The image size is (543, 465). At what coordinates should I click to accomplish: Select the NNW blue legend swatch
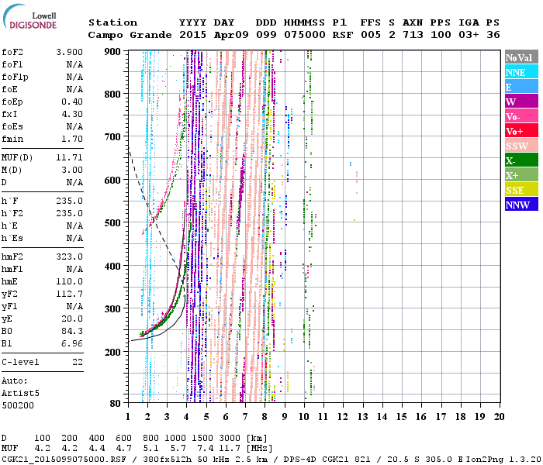click(x=521, y=205)
